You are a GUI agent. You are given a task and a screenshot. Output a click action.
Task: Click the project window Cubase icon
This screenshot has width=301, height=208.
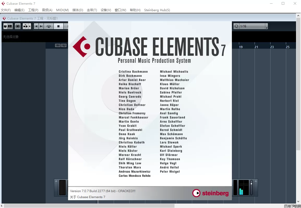tap(4, 18)
